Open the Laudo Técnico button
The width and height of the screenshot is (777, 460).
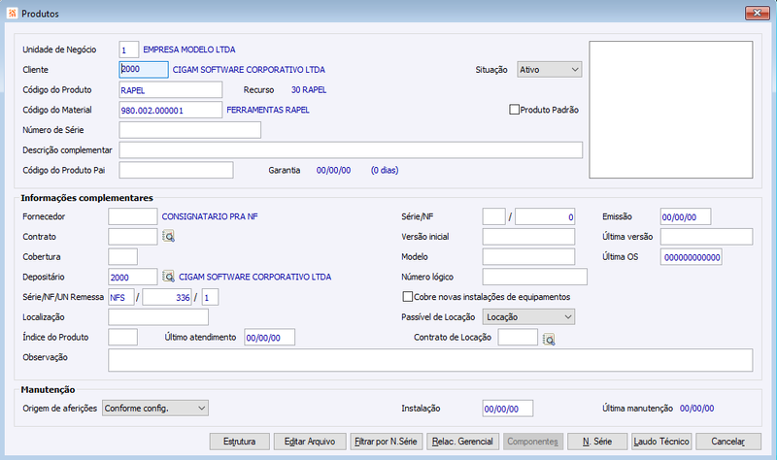click(661, 442)
